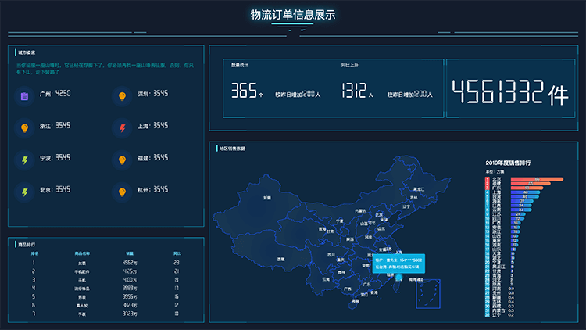Click the 商品名称 column header
This screenshot has height=330, width=586.
[x=82, y=253]
